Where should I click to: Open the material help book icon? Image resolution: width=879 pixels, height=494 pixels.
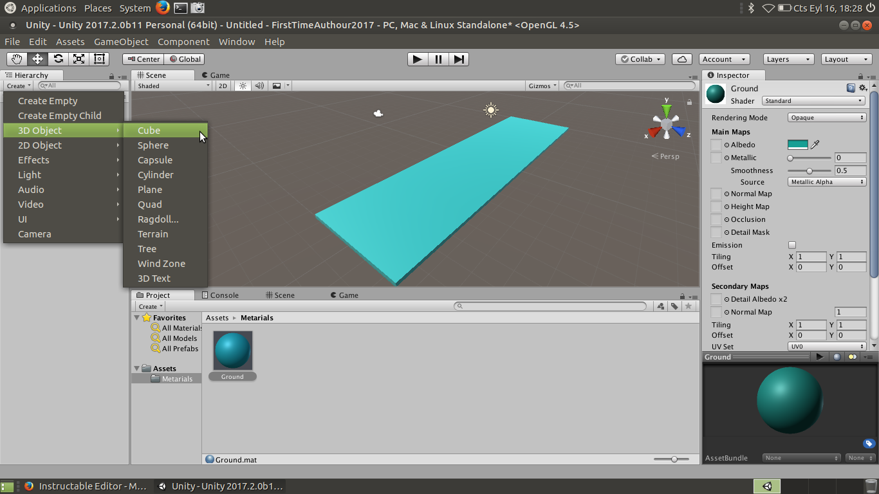coord(851,88)
